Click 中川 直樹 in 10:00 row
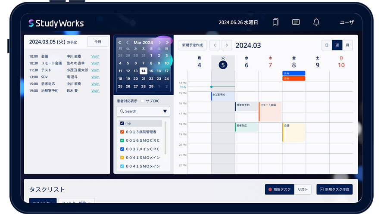The width and height of the screenshot is (381, 214). [74, 56]
